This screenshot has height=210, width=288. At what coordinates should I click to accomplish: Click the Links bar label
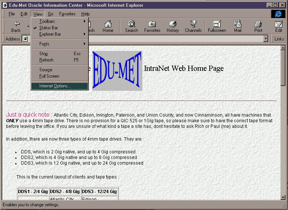[x=279, y=39]
